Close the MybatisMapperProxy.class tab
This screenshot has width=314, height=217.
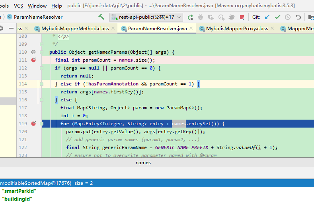tap(272, 28)
